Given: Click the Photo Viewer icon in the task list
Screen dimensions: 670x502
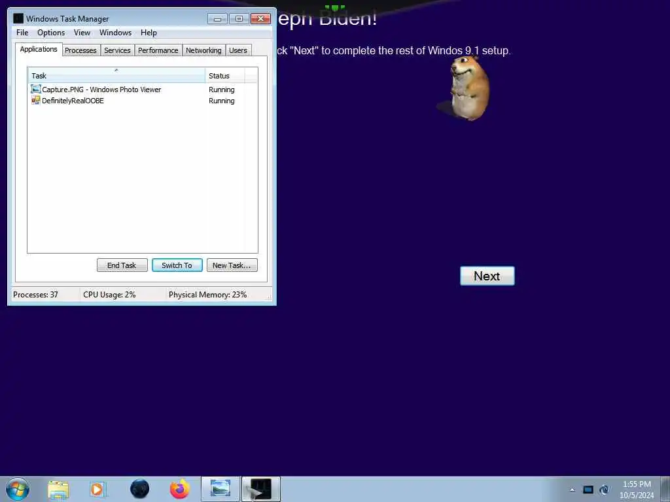Looking at the screenshot, I should click(x=35, y=89).
